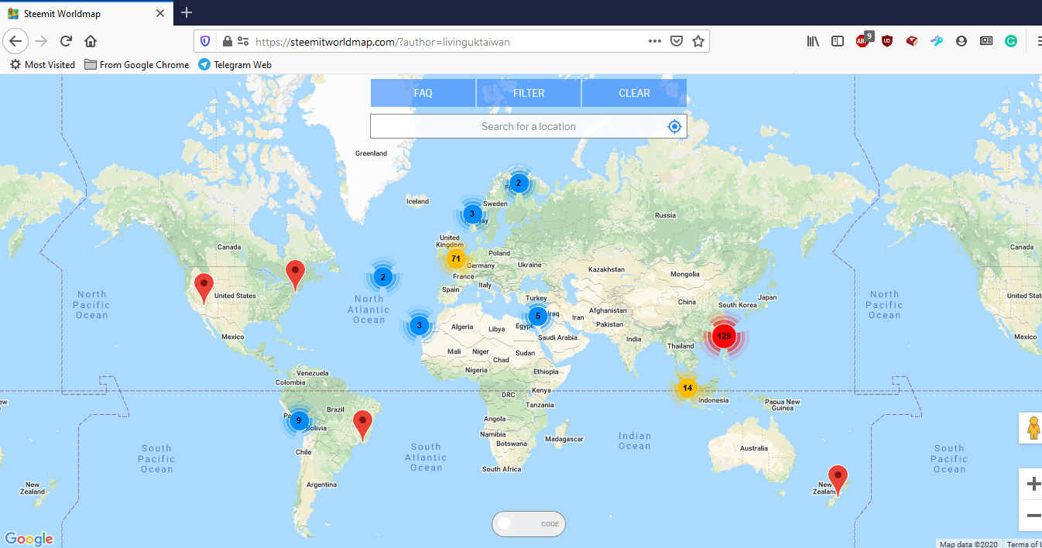Click the Search for a location field

pyautogui.click(x=519, y=126)
